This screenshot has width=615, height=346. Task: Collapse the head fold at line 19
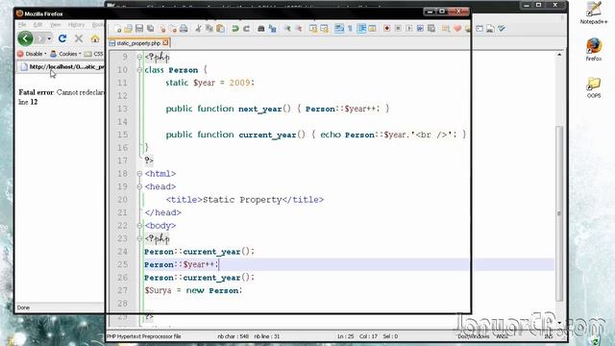click(139, 186)
